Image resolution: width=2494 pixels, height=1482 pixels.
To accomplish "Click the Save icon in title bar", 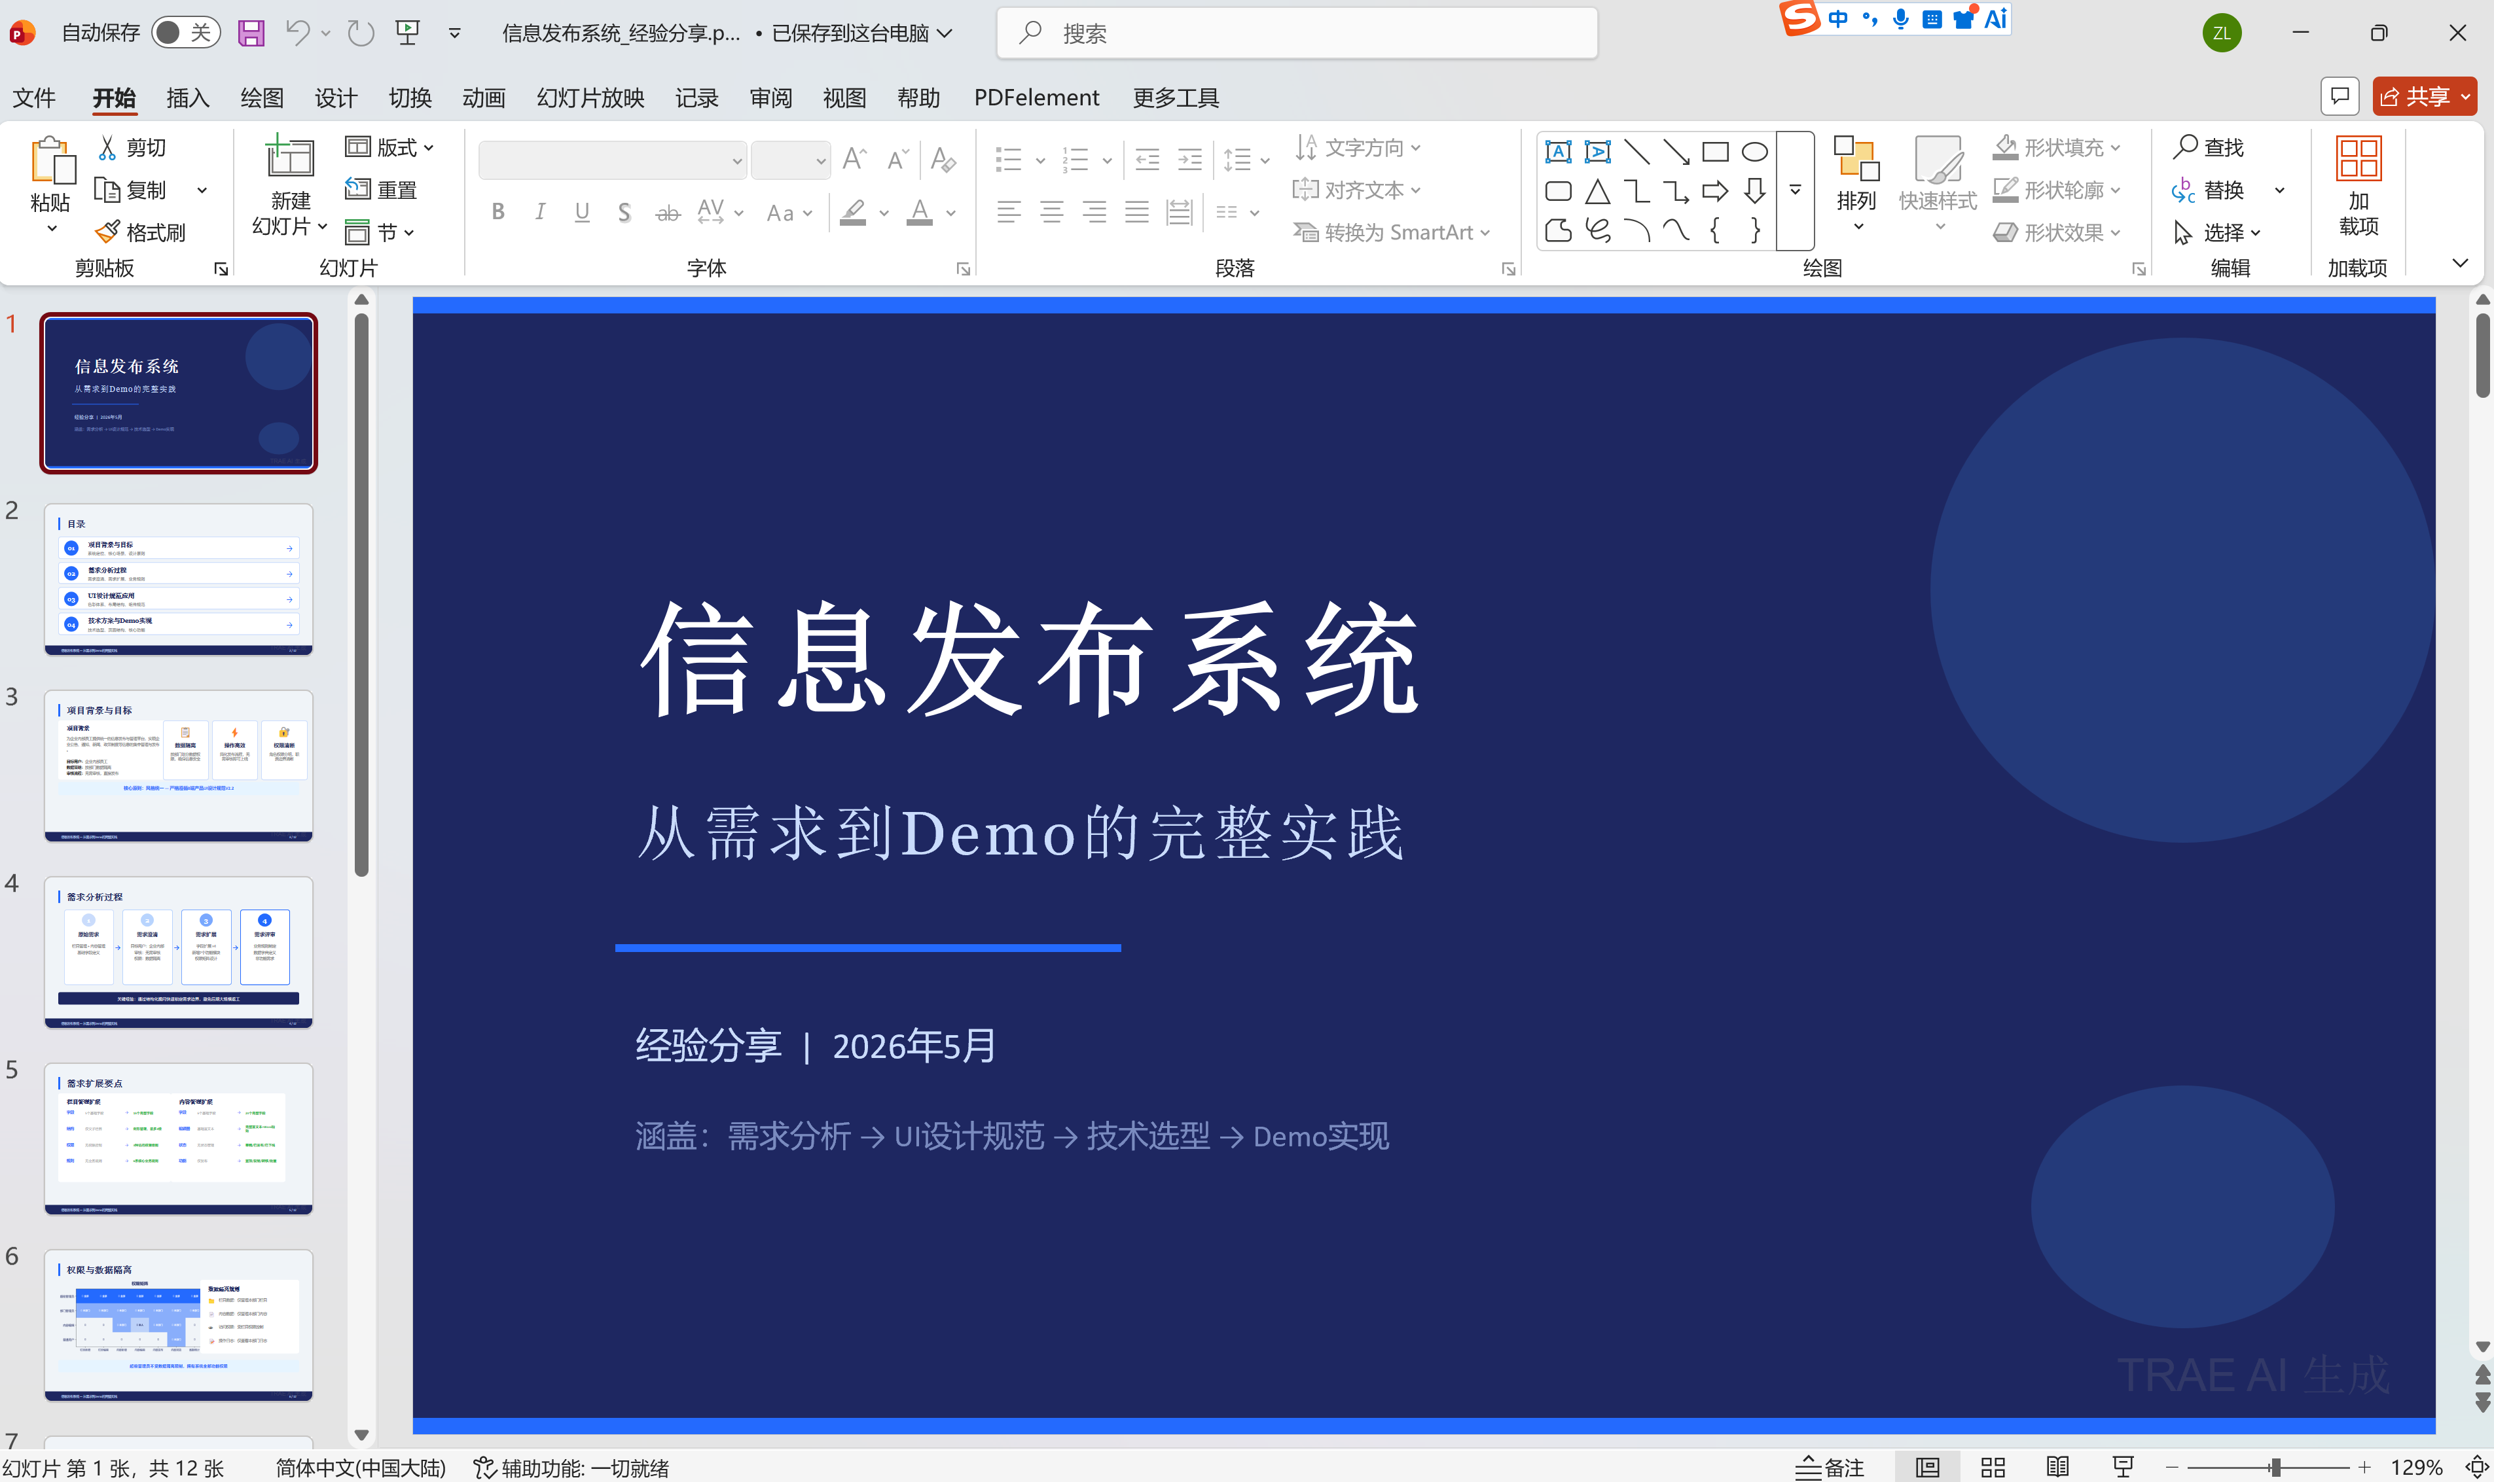I will (251, 33).
